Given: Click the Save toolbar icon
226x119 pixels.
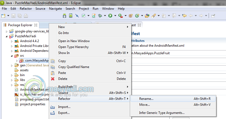Looking at the screenshot, I should pos(13,16).
